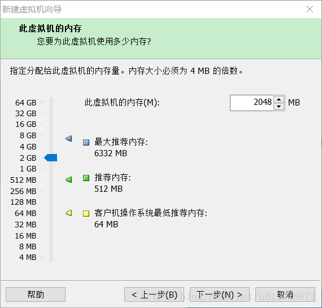Click the 推荐内存: label
Image resolution: width=322 pixels, height=308 pixels.
112,177
